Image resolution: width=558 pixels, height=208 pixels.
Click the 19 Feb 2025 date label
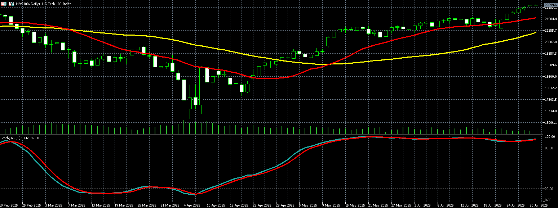pos(9,205)
